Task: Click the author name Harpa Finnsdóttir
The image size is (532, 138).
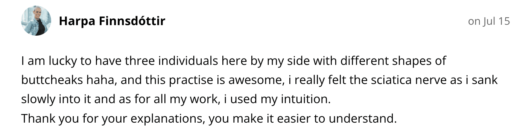Action: pyautogui.click(x=112, y=21)
